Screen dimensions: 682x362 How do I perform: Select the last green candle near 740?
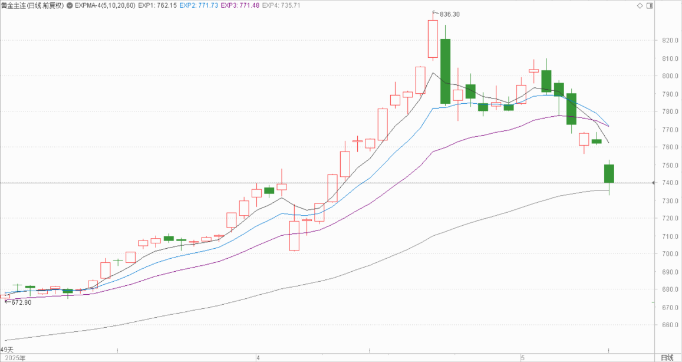[x=609, y=173]
